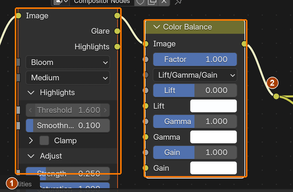
Task: Expand the Clamp subpanel arrow
Action: click(31, 141)
